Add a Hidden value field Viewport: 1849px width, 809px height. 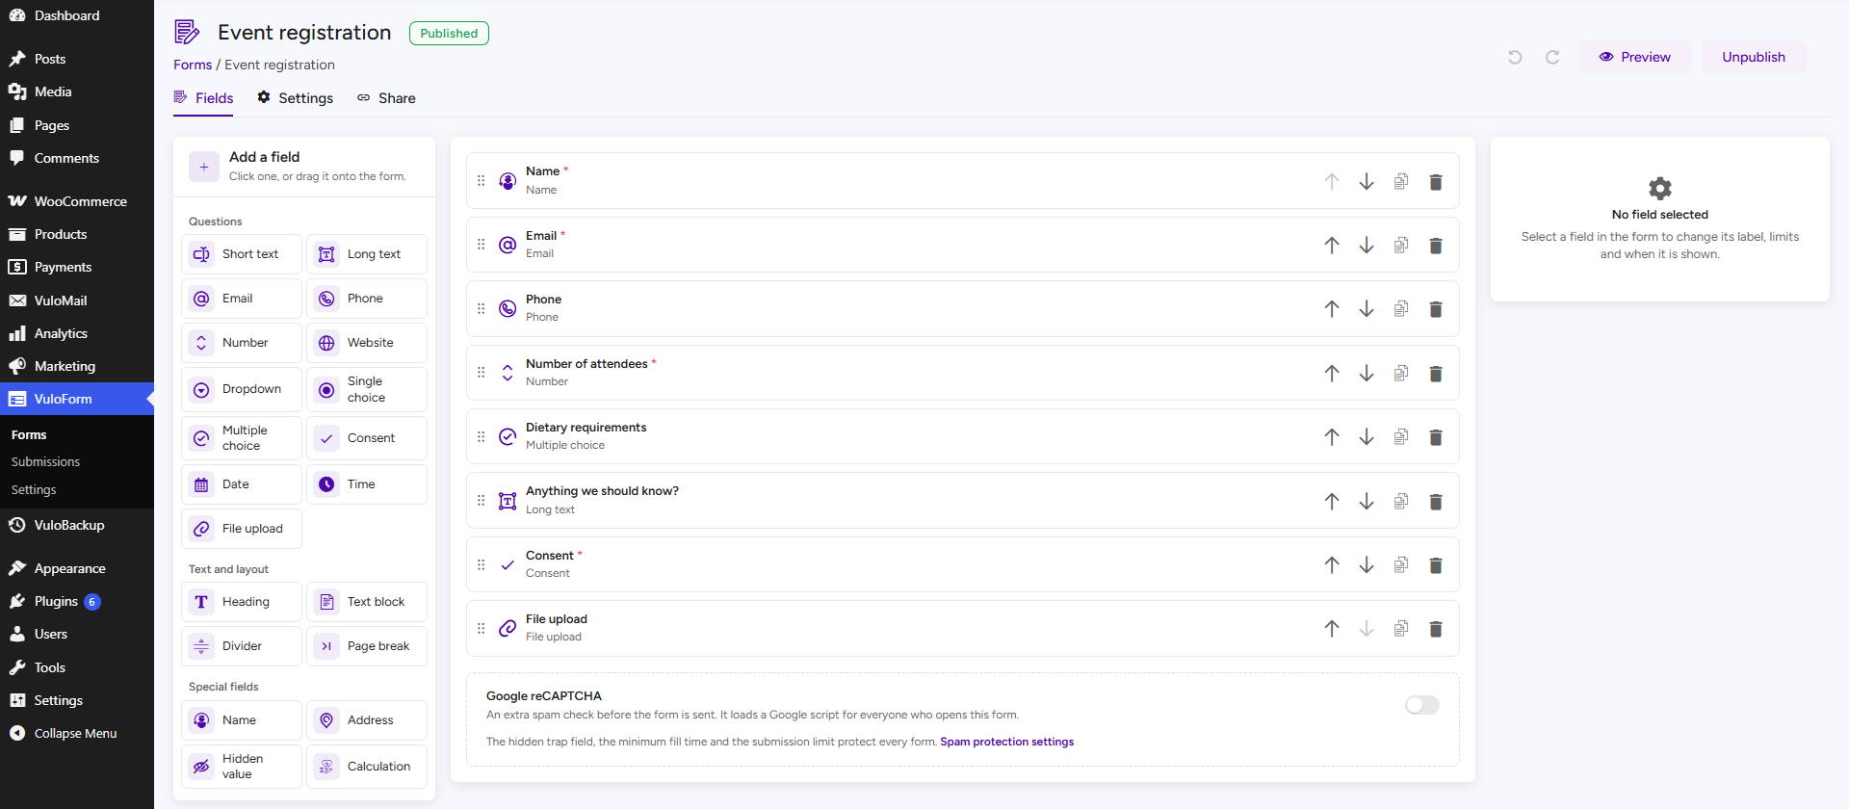click(x=242, y=767)
